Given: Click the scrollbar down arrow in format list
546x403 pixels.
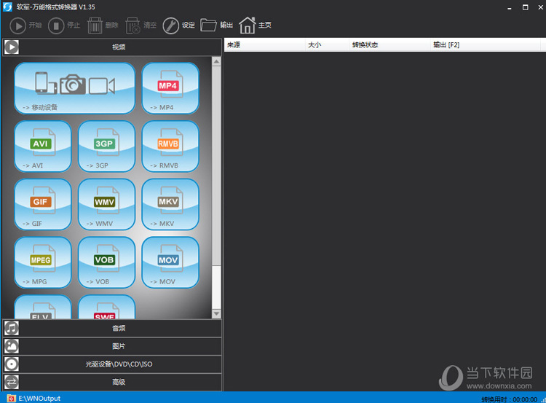Looking at the screenshot, I should click(216, 313).
